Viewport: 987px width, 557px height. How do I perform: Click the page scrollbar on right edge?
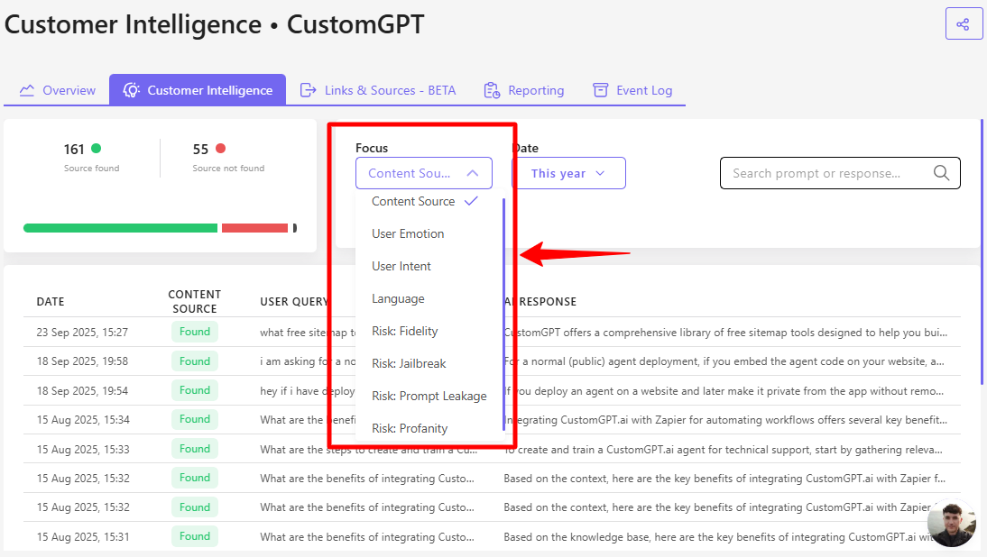click(982, 251)
